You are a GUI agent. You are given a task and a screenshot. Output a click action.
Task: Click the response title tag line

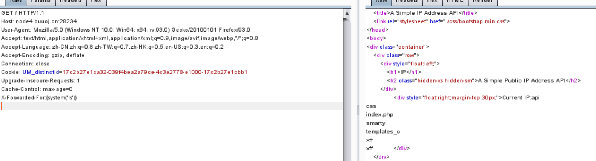[425, 13]
